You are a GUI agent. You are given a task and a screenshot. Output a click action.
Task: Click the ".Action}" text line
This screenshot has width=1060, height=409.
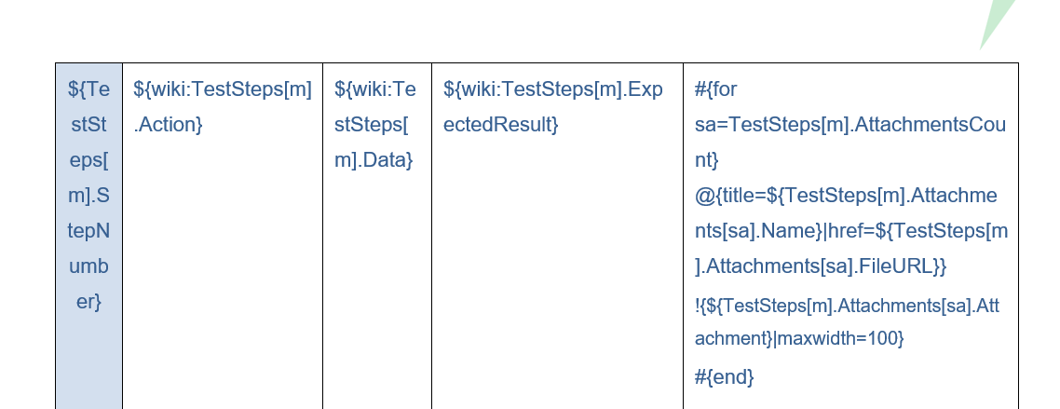(168, 125)
